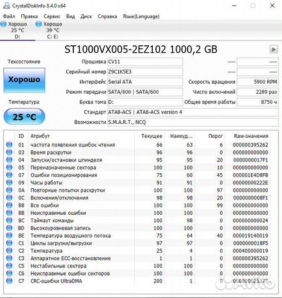
Task: Click the next disk arrow button
Action: (273, 50)
